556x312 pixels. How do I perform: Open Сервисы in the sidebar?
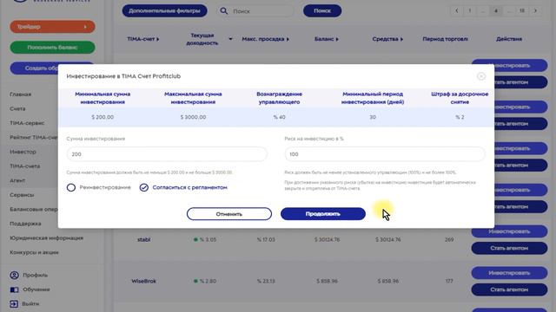pos(22,195)
